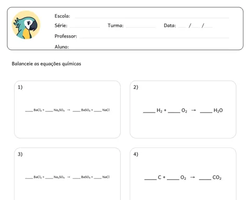Click the exercise 1) number label

click(20, 87)
